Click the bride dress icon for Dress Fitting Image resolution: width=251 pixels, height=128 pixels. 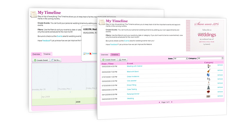(x=209, y=83)
